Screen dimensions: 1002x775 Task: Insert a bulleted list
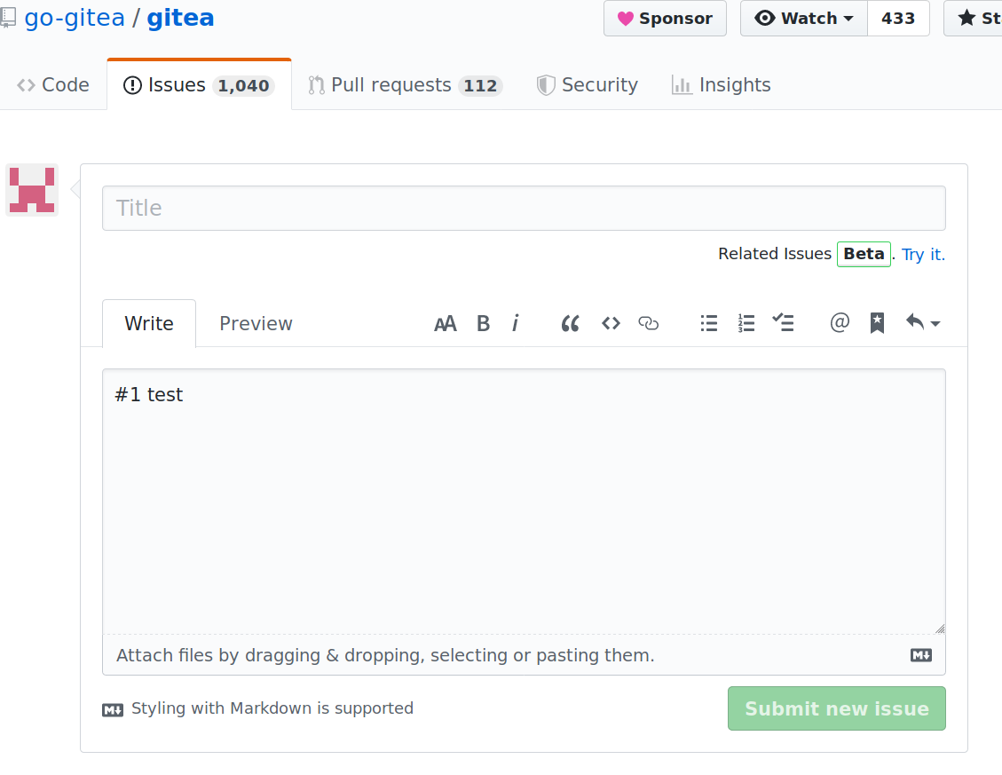(x=709, y=323)
